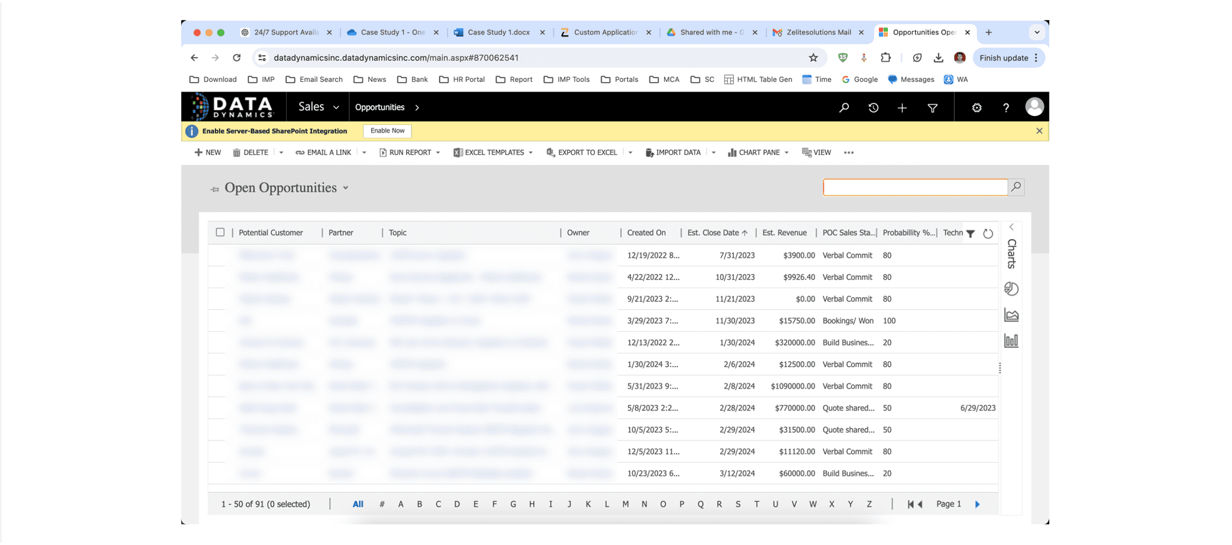Filter records by letter M
Image resolution: width=1232 pixels, height=545 pixels.
coord(626,504)
